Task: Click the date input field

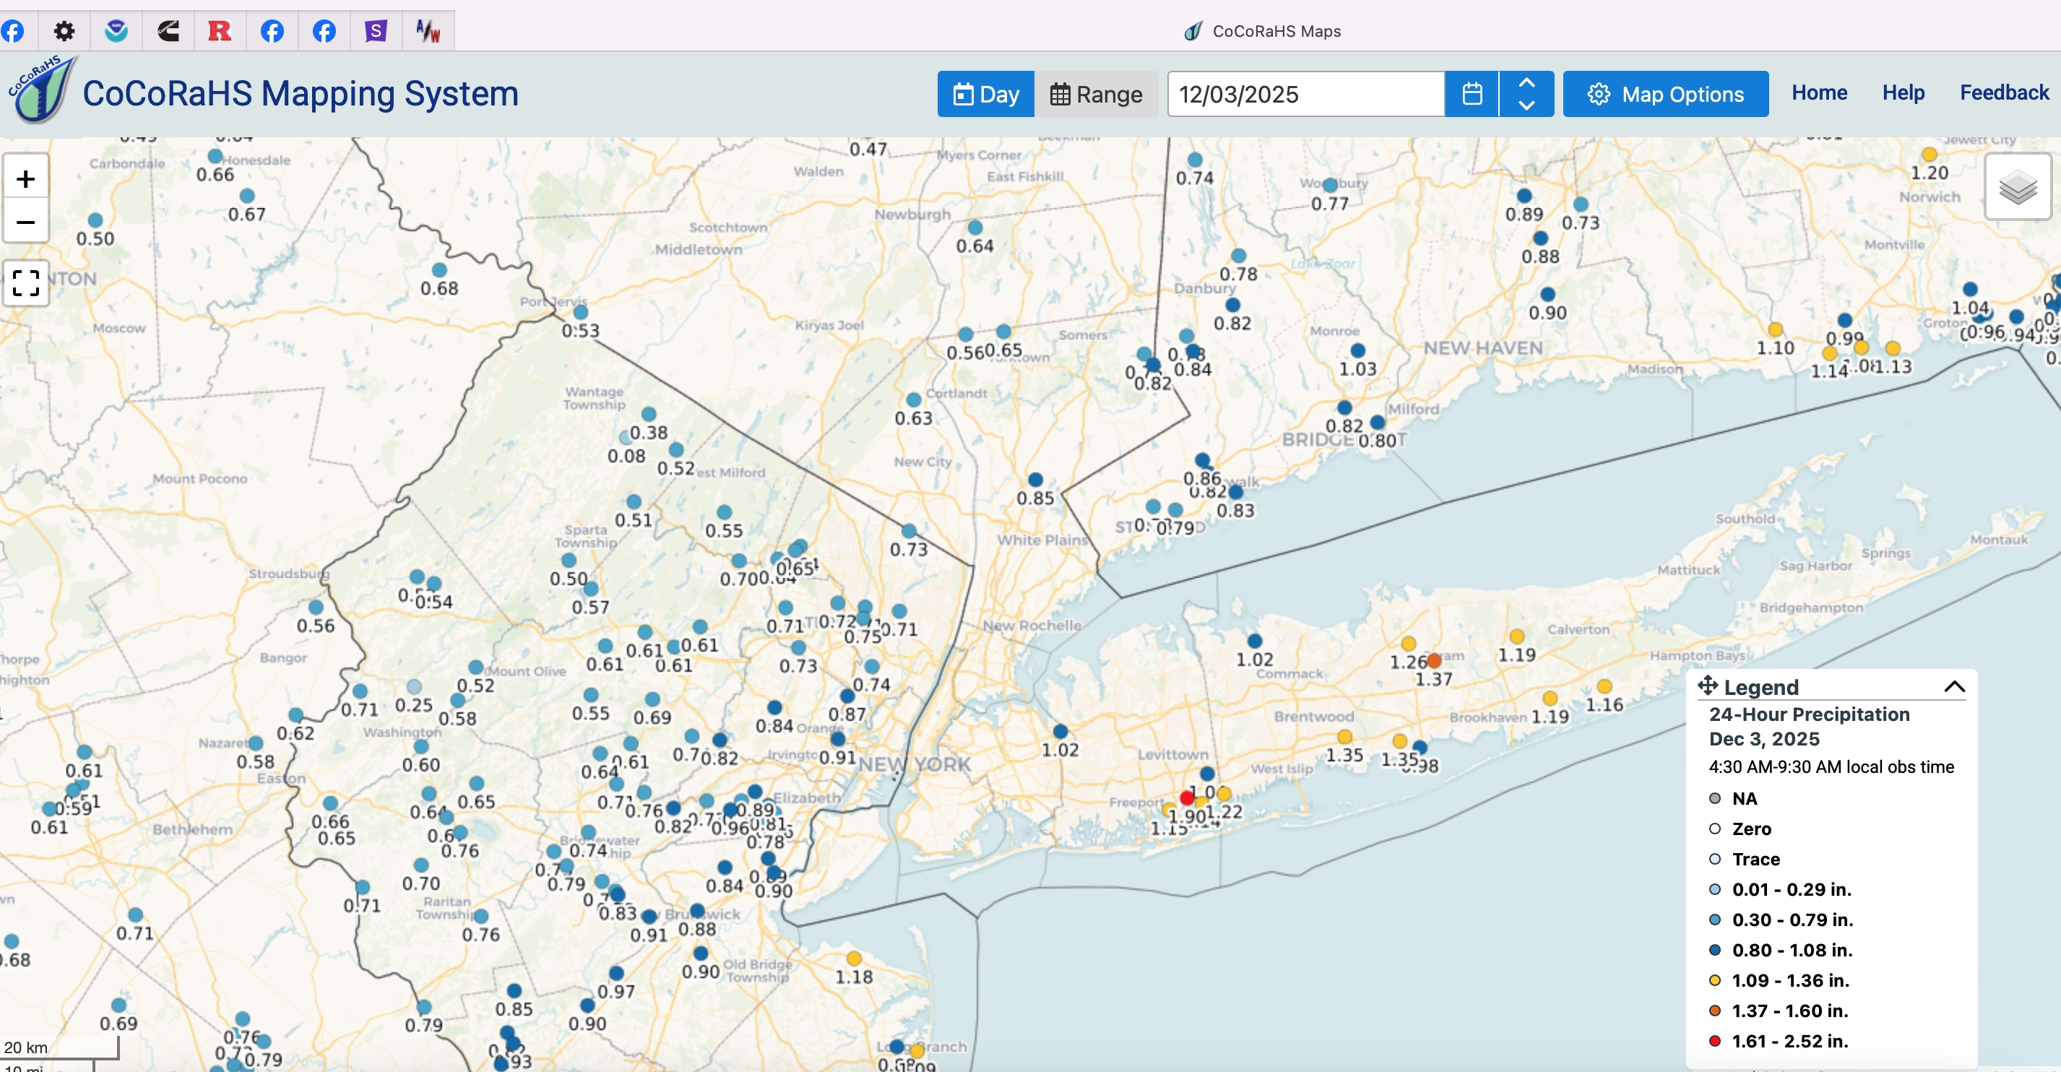Action: [x=1305, y=95]
